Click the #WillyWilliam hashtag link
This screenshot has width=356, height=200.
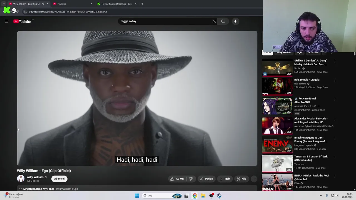(63, 189)
